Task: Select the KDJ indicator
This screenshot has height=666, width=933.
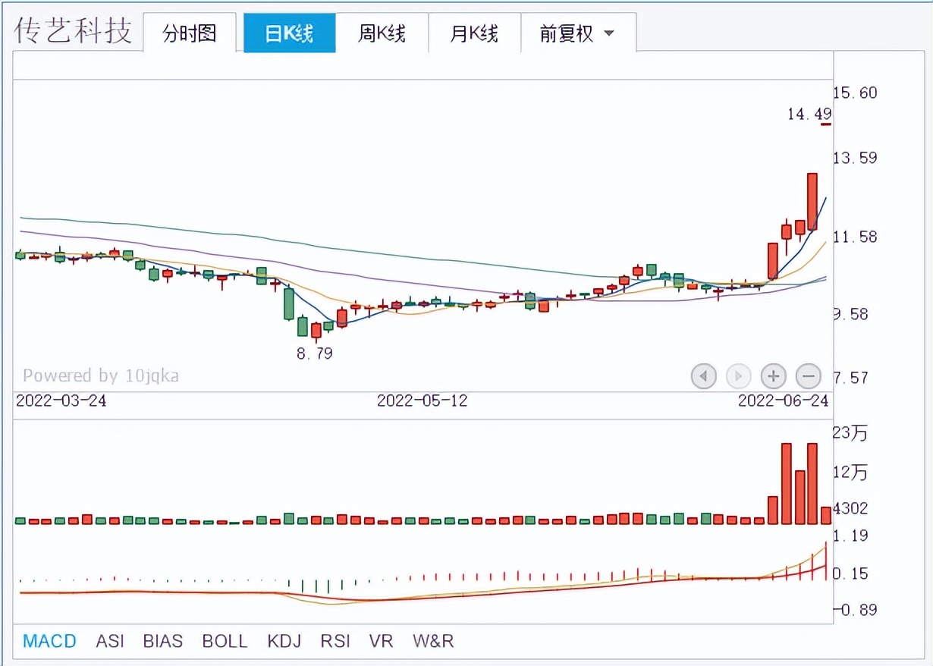Action: [x=284, y=641]
